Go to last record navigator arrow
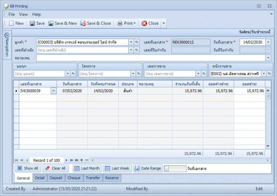The height and width of the screenshot is (196, 277). [76, 160]
